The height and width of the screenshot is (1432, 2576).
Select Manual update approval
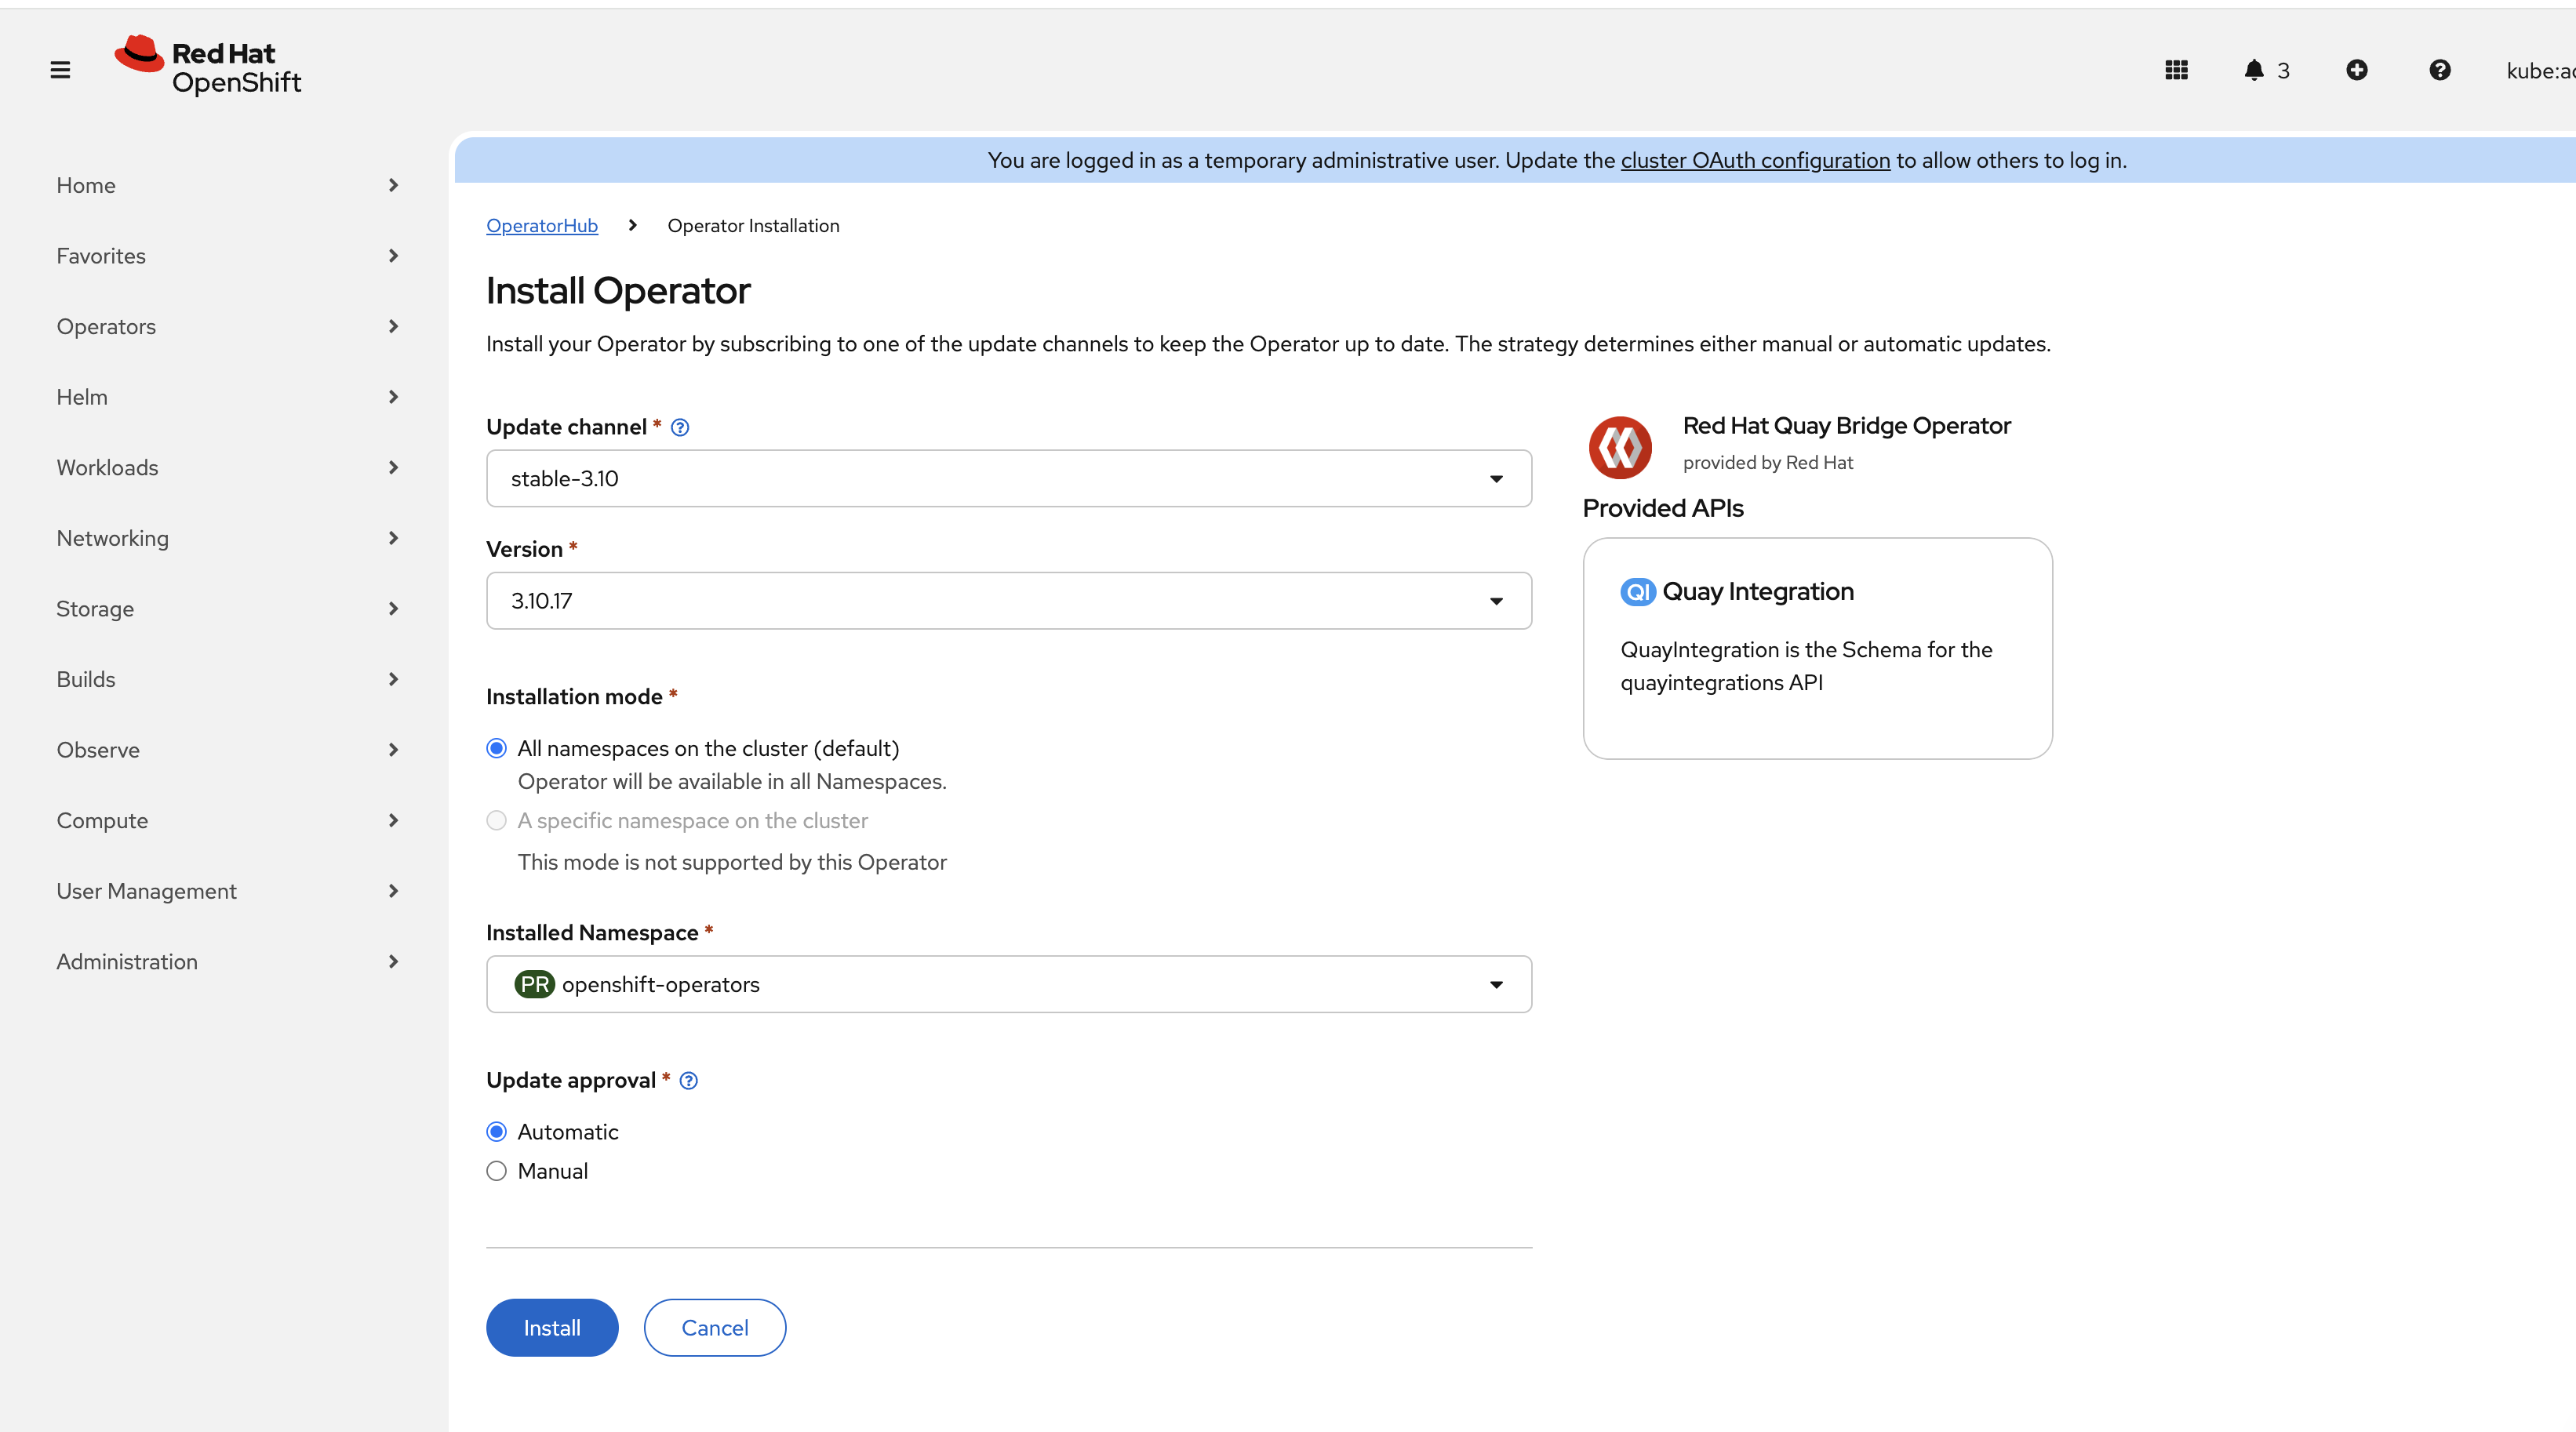point(497,1171)
